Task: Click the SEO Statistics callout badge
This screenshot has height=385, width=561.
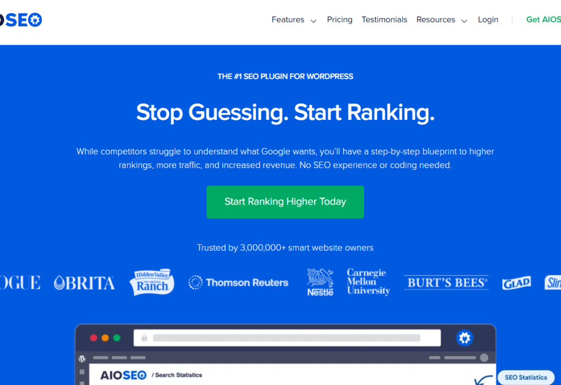Action: (x=525, y=377)
